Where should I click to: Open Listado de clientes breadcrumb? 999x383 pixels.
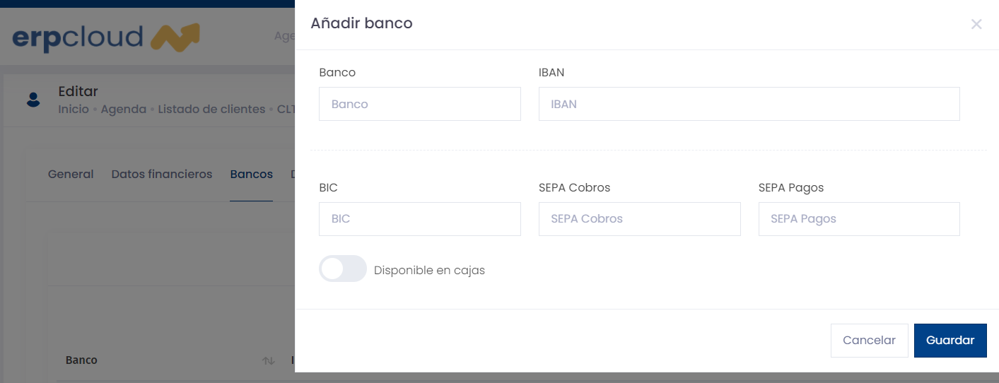click(x=211, y=110)
